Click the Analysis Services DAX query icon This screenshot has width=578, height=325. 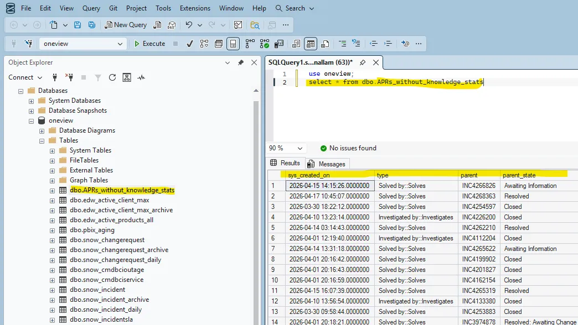172,25
